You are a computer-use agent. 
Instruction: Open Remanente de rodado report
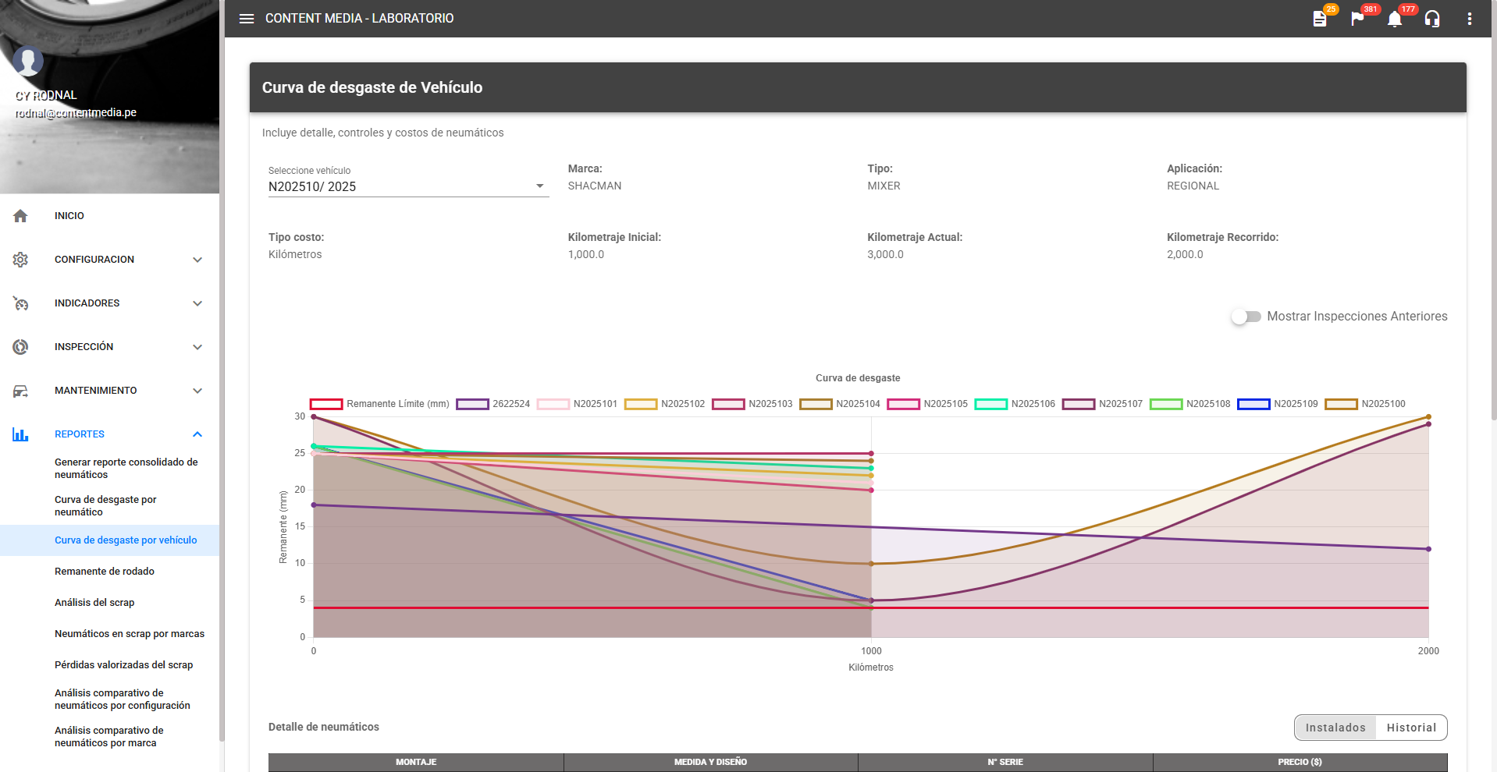[x=105, y=572]
